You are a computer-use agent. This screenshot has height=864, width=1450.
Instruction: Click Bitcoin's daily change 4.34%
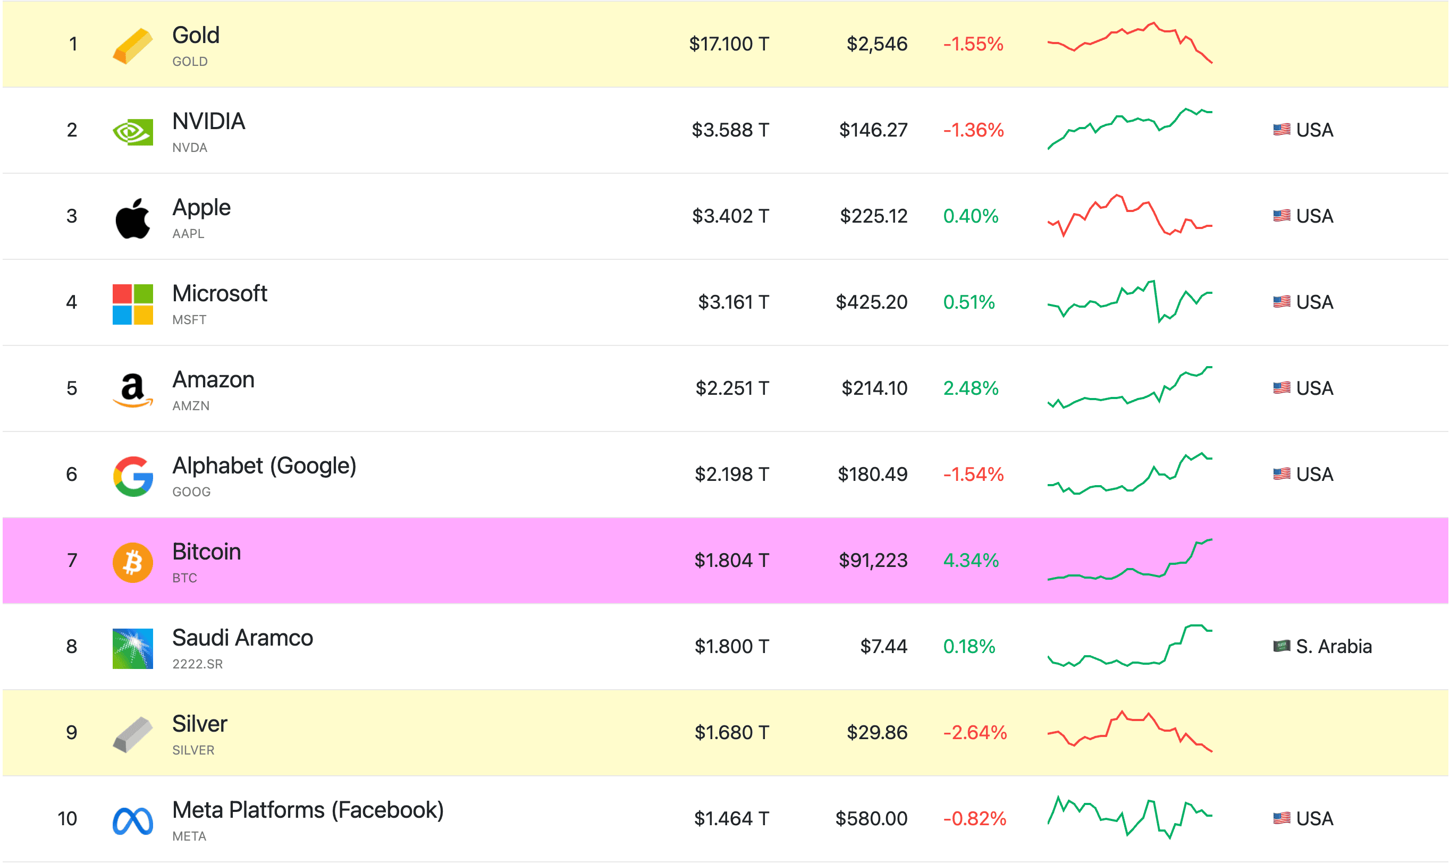pyautogui.click(x=971, y=561)
